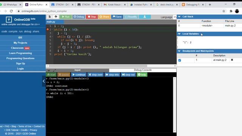The width and height of the screenshot is (242, 136).
Task: Click the browser address bar URL
Action: (x=44, y=11)
